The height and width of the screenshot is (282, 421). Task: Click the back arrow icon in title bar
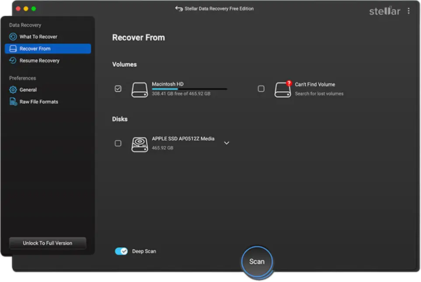click(179, 9)
